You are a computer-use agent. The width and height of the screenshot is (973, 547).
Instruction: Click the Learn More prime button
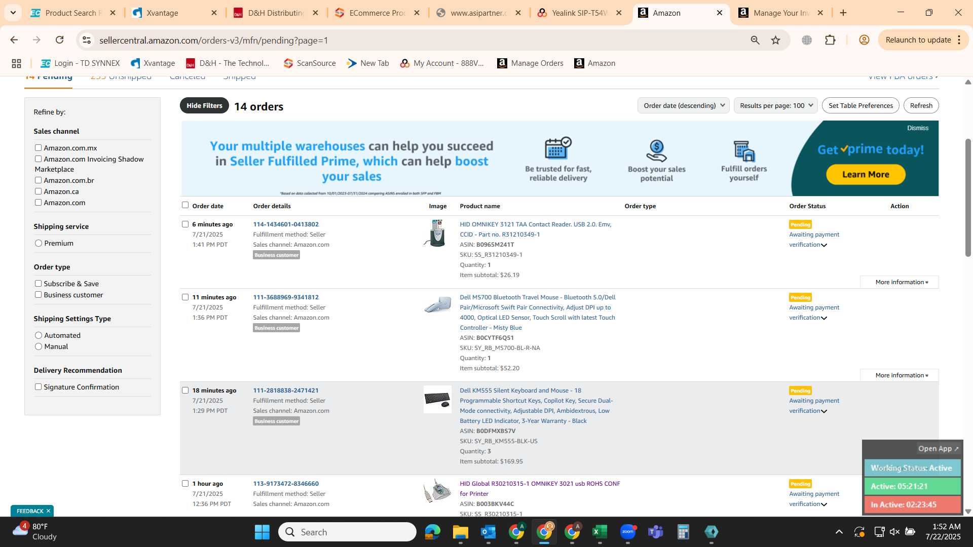tap(866, 174)
